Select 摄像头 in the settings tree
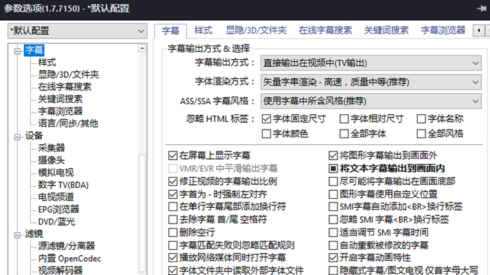 [51, 160]
